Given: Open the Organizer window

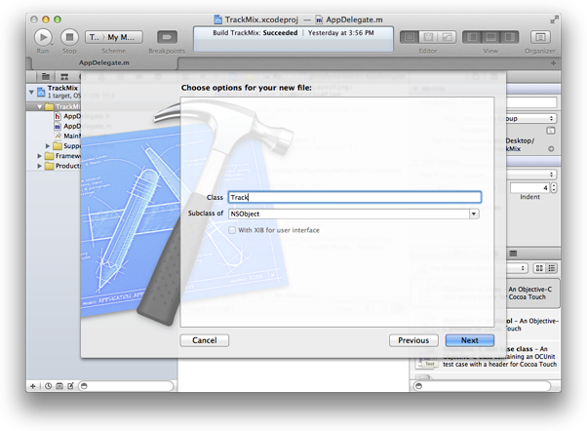Looking at the screenshot, I should click(x=540, y=37).
